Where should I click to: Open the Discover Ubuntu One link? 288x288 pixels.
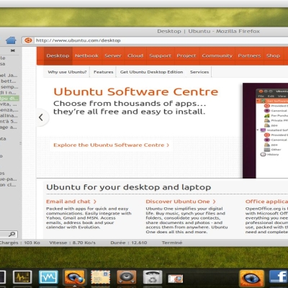tap(181, 202)
